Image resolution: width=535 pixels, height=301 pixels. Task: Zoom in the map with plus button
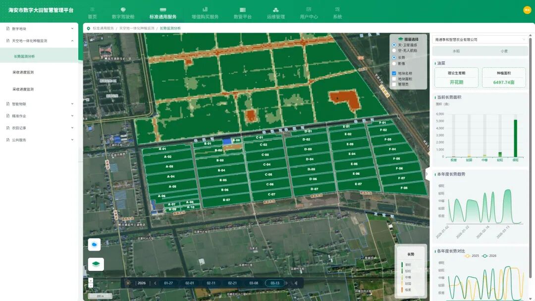pyautogui.click(x=91, y=280)
